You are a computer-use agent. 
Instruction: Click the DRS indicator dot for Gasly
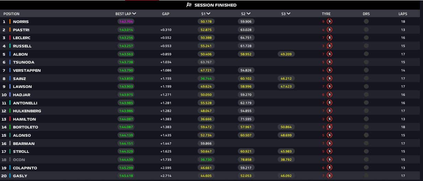click(366, 176)
